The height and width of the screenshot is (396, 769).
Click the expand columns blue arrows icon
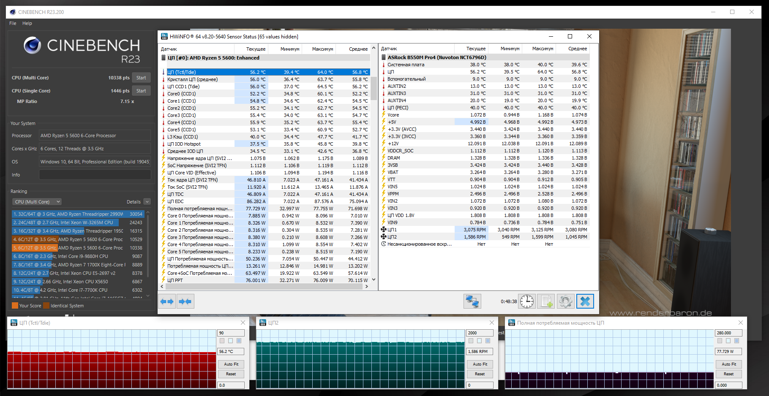[167, 301]
